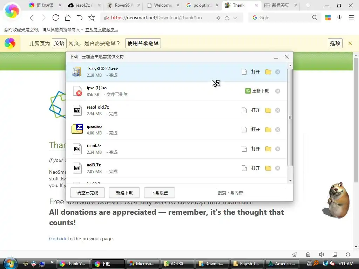Select the ipxe.iso file name text
The height and width of the screenshot is (269, 359).
(x=94, y=126)
